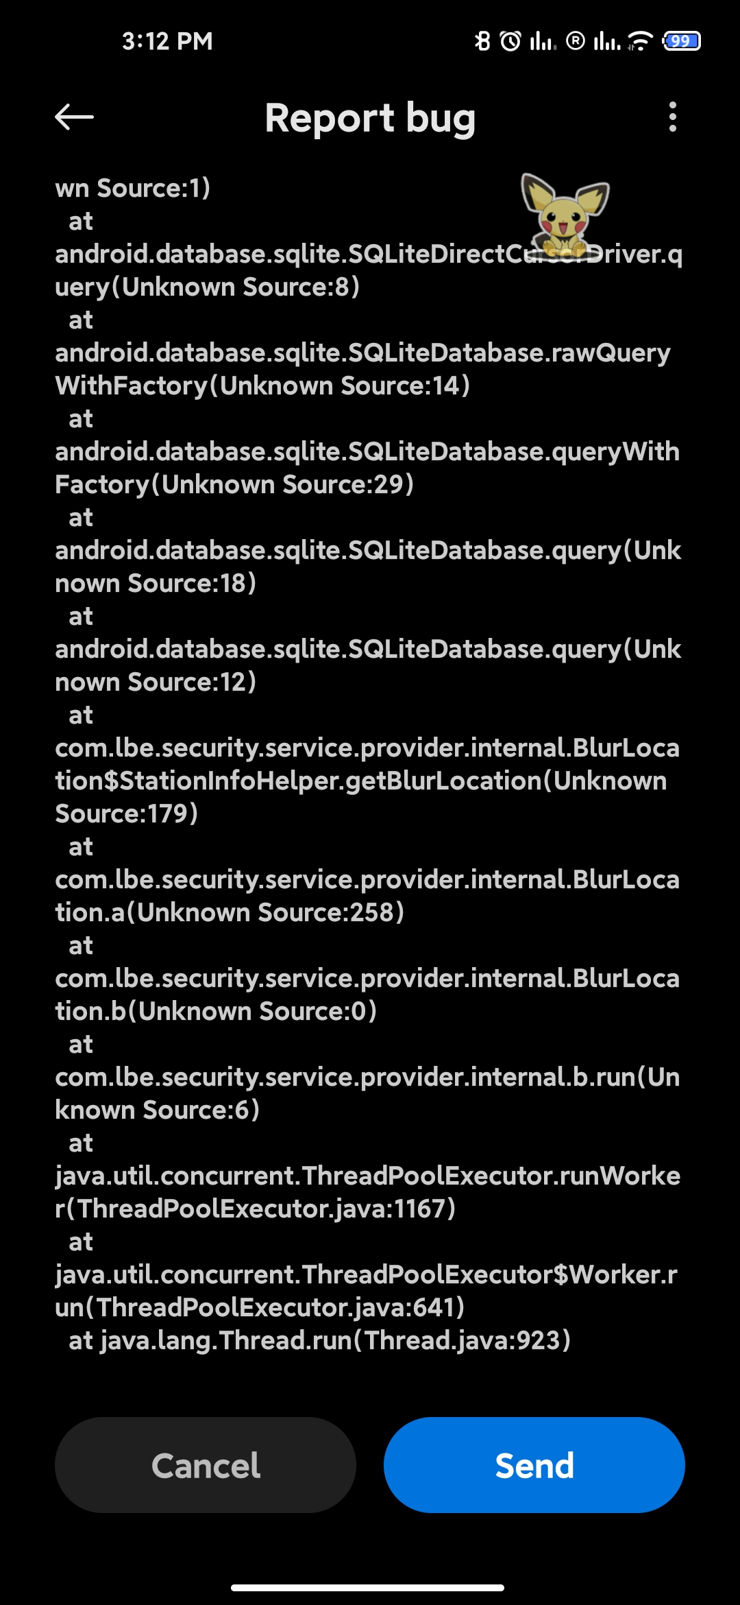Go back using the left arrow
This screenshot has height=1605, width=740.
tap(74, 117)
